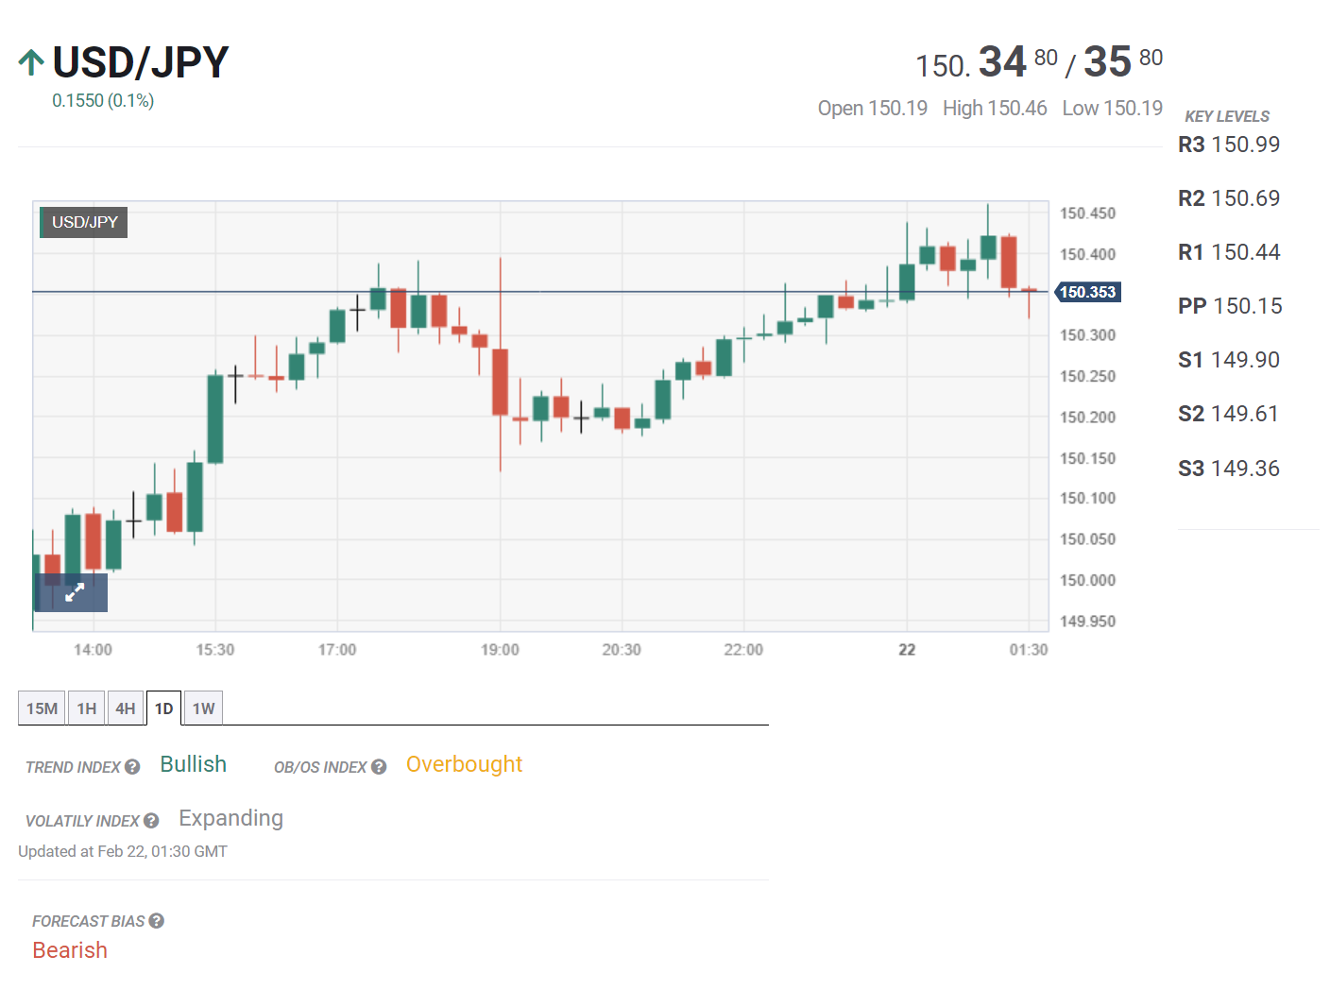This screenshot has height=990, width=1330.
Task: Click the KEY LEVELS heading
Action: tap(1227, 116)
